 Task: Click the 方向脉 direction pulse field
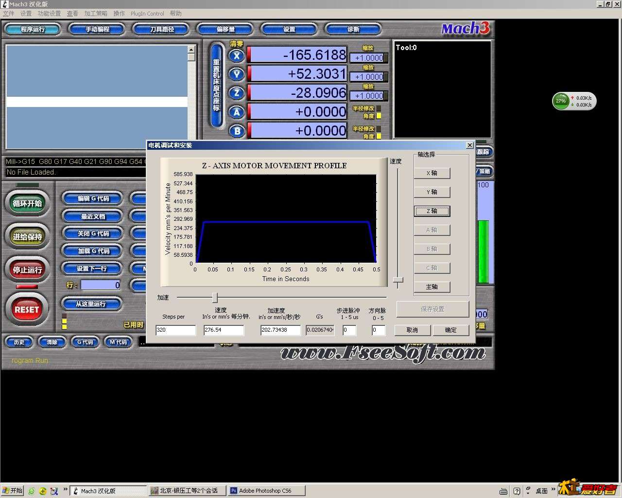coord(379,330)
